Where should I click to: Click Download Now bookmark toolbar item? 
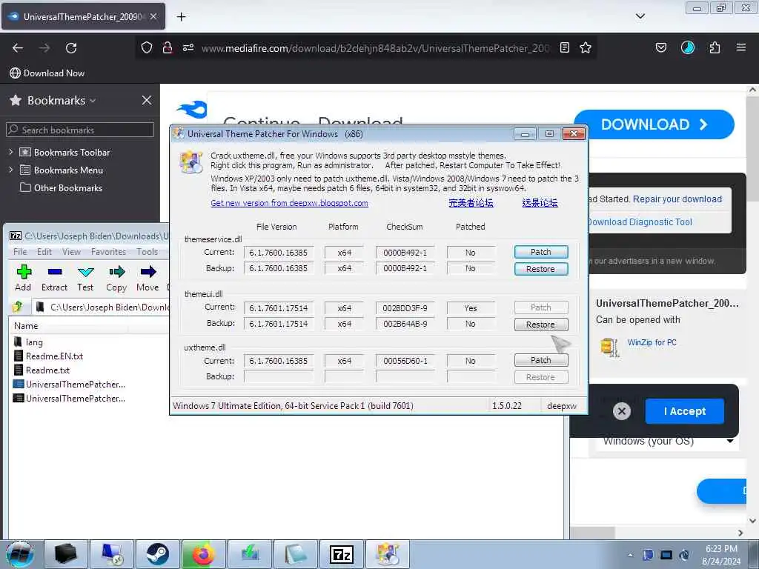[x=47, y=73]
